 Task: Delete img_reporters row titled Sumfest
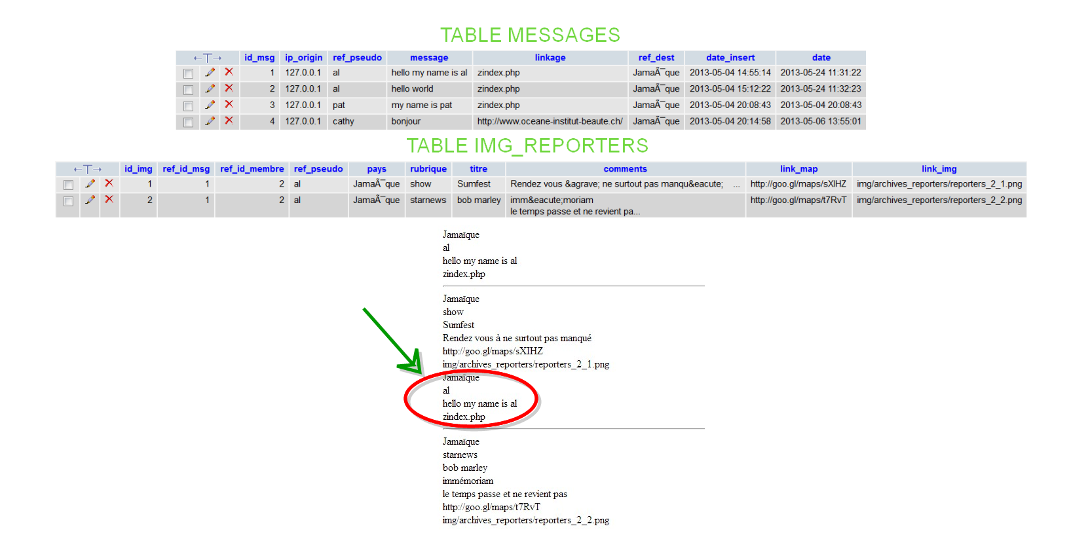click(109, 184)
